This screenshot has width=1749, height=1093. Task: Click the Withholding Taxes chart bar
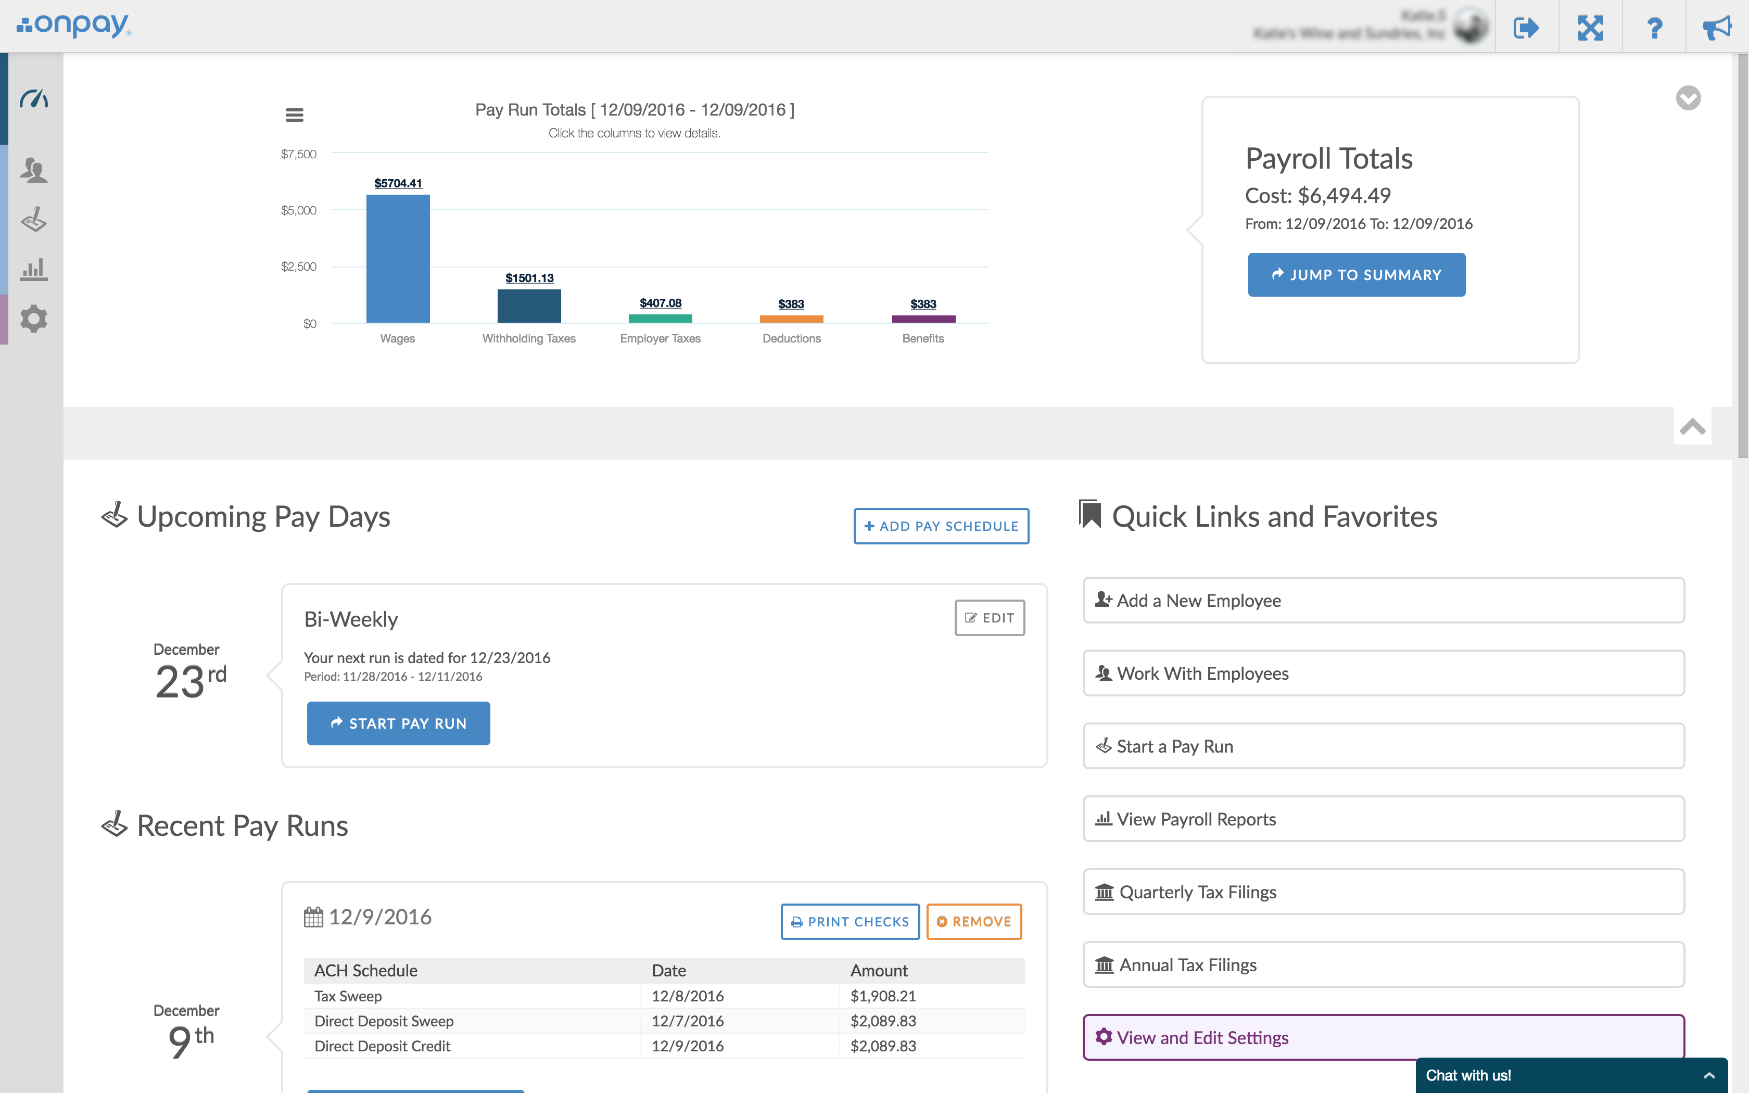pyautogui.click(x=529, y=306)
